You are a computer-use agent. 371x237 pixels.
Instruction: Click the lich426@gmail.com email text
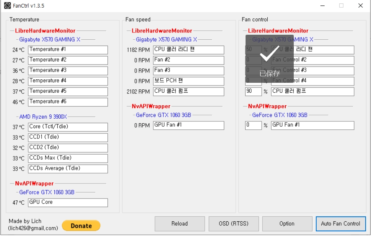coord(33,228)
